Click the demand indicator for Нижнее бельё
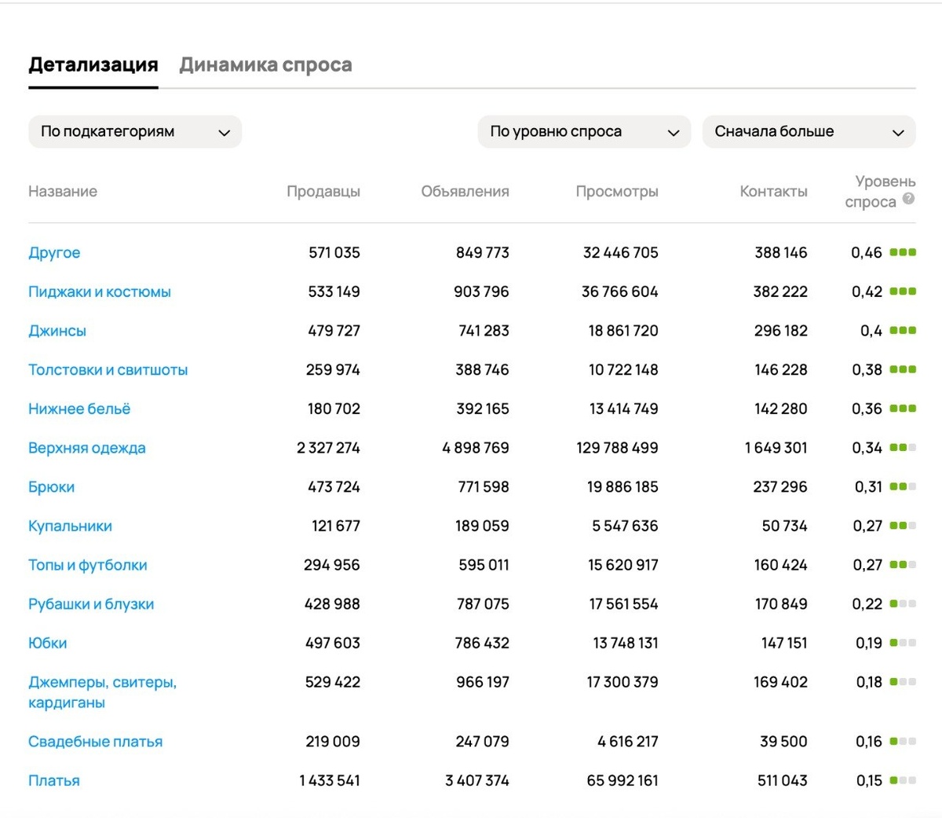 point(903,409)
